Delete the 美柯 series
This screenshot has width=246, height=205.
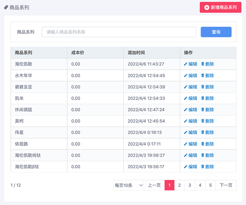pyautogui.click(x=208, y=121)
